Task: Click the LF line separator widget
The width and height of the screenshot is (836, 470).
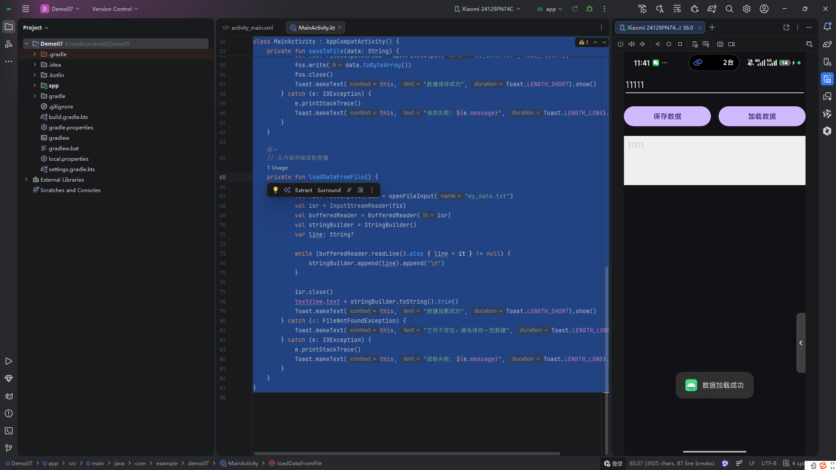Action: pos(752,463)
